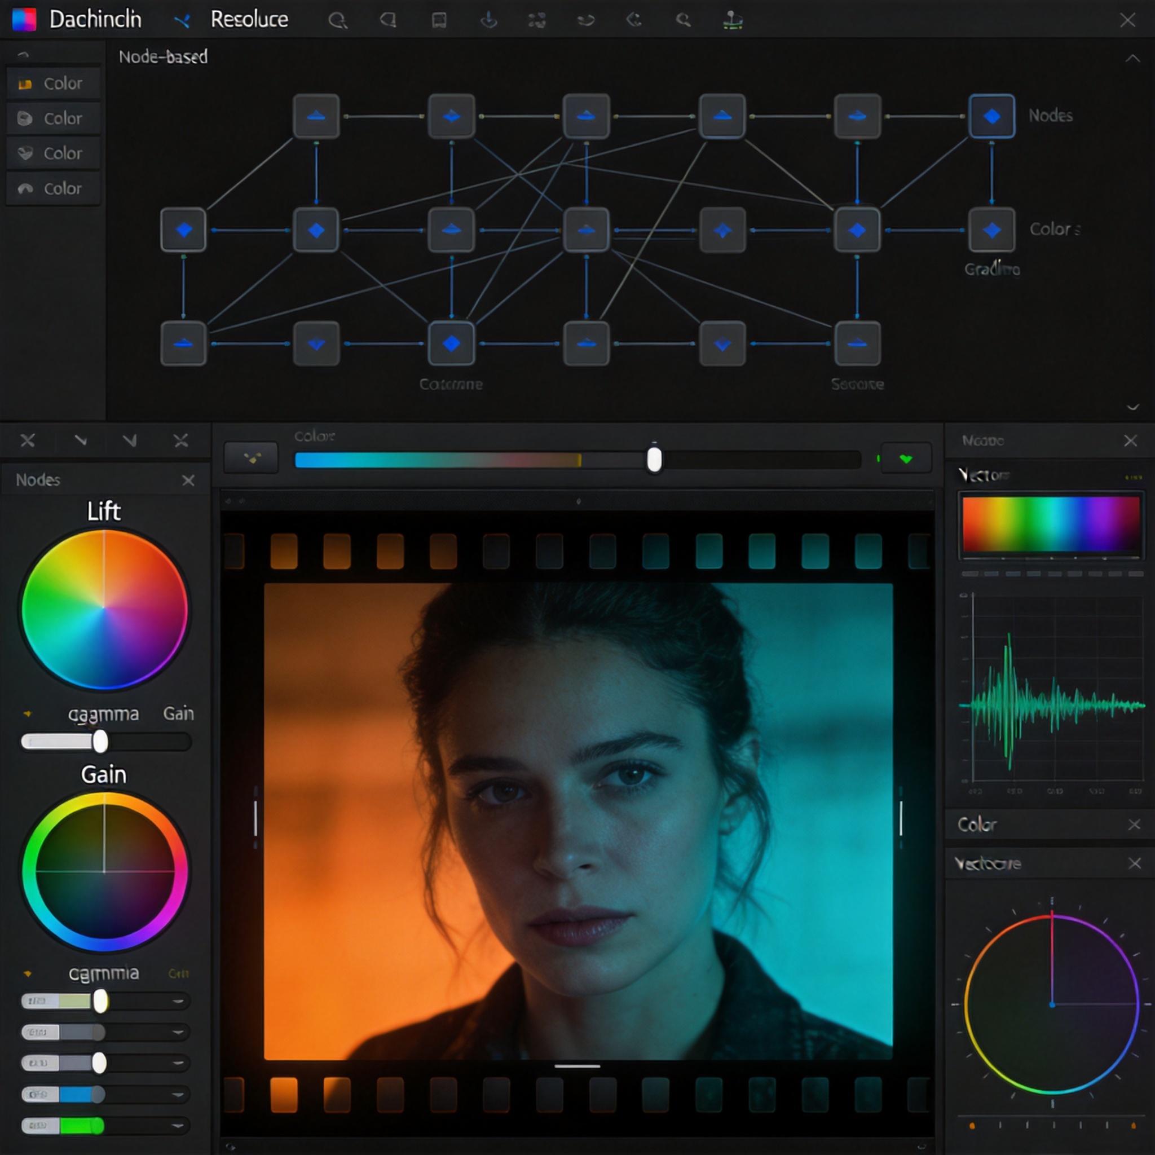Close the Vectoore vectorscope panel
Viewport: 1155px width, 1155px height.
coord(1135,863)
